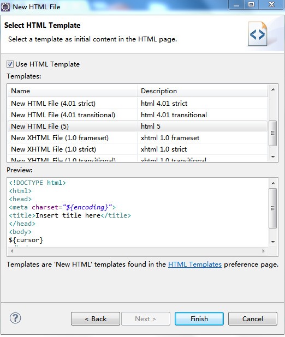Select New XHTML File (1.0 strict) template
The width and height of the screenshot is (285, 337).
138,149
